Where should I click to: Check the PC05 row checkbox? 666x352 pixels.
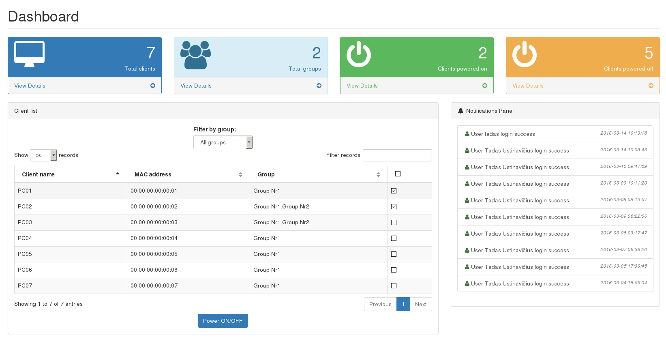(x=394, y=254)
